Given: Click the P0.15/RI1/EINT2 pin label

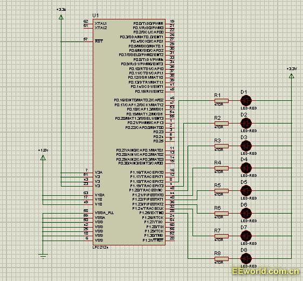Looking at the screenshot, I should click(149, 91).
